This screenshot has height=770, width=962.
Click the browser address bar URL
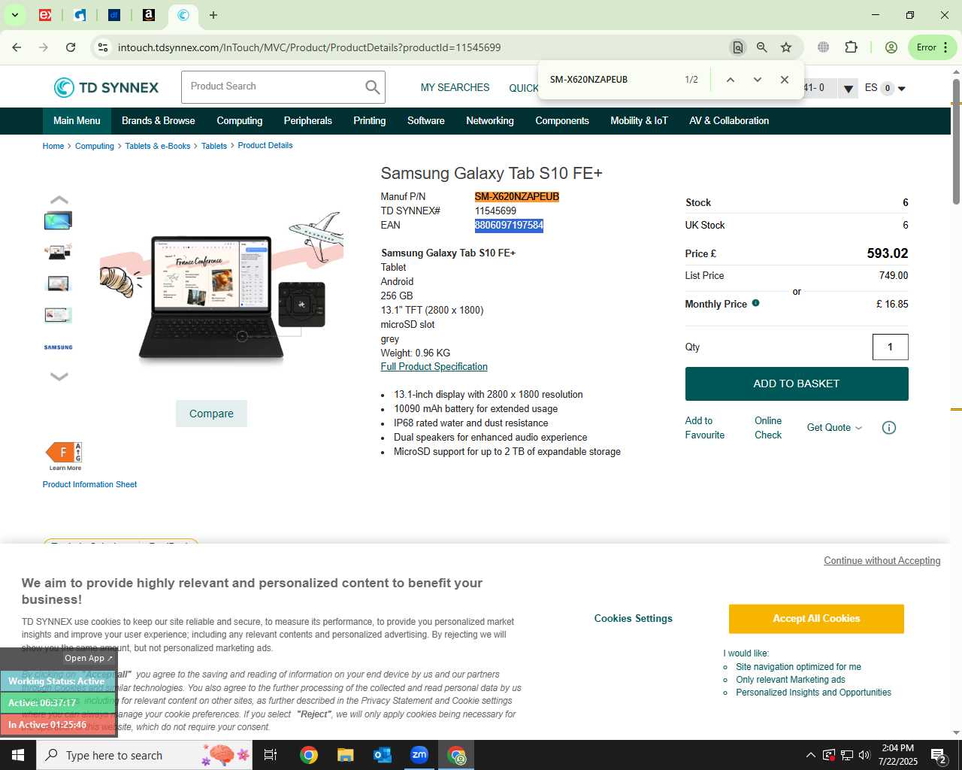tap(309, 47)
